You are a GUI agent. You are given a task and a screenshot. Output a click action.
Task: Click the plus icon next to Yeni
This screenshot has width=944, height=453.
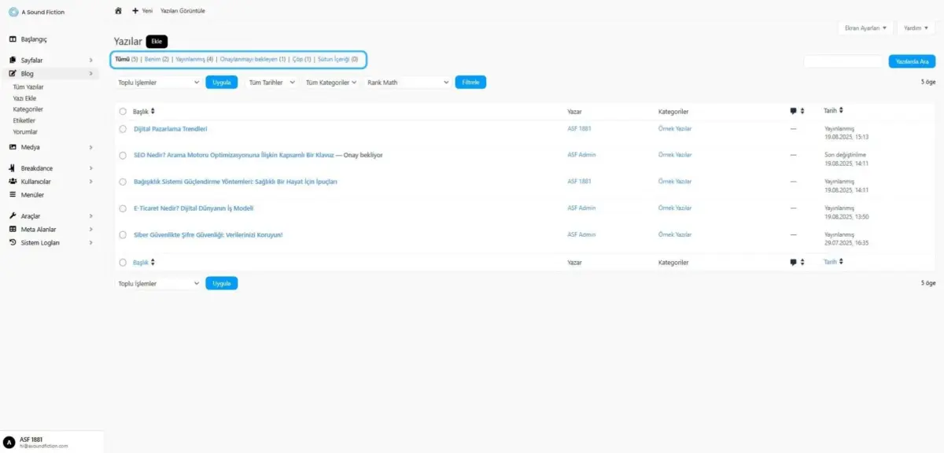click(135, 11)
